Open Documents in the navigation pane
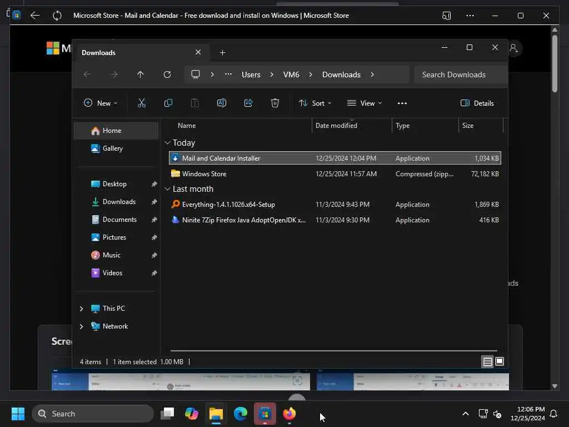 116,220
